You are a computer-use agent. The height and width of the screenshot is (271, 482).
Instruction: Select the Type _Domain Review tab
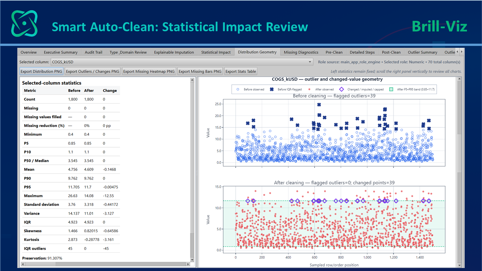click(128, 52)
